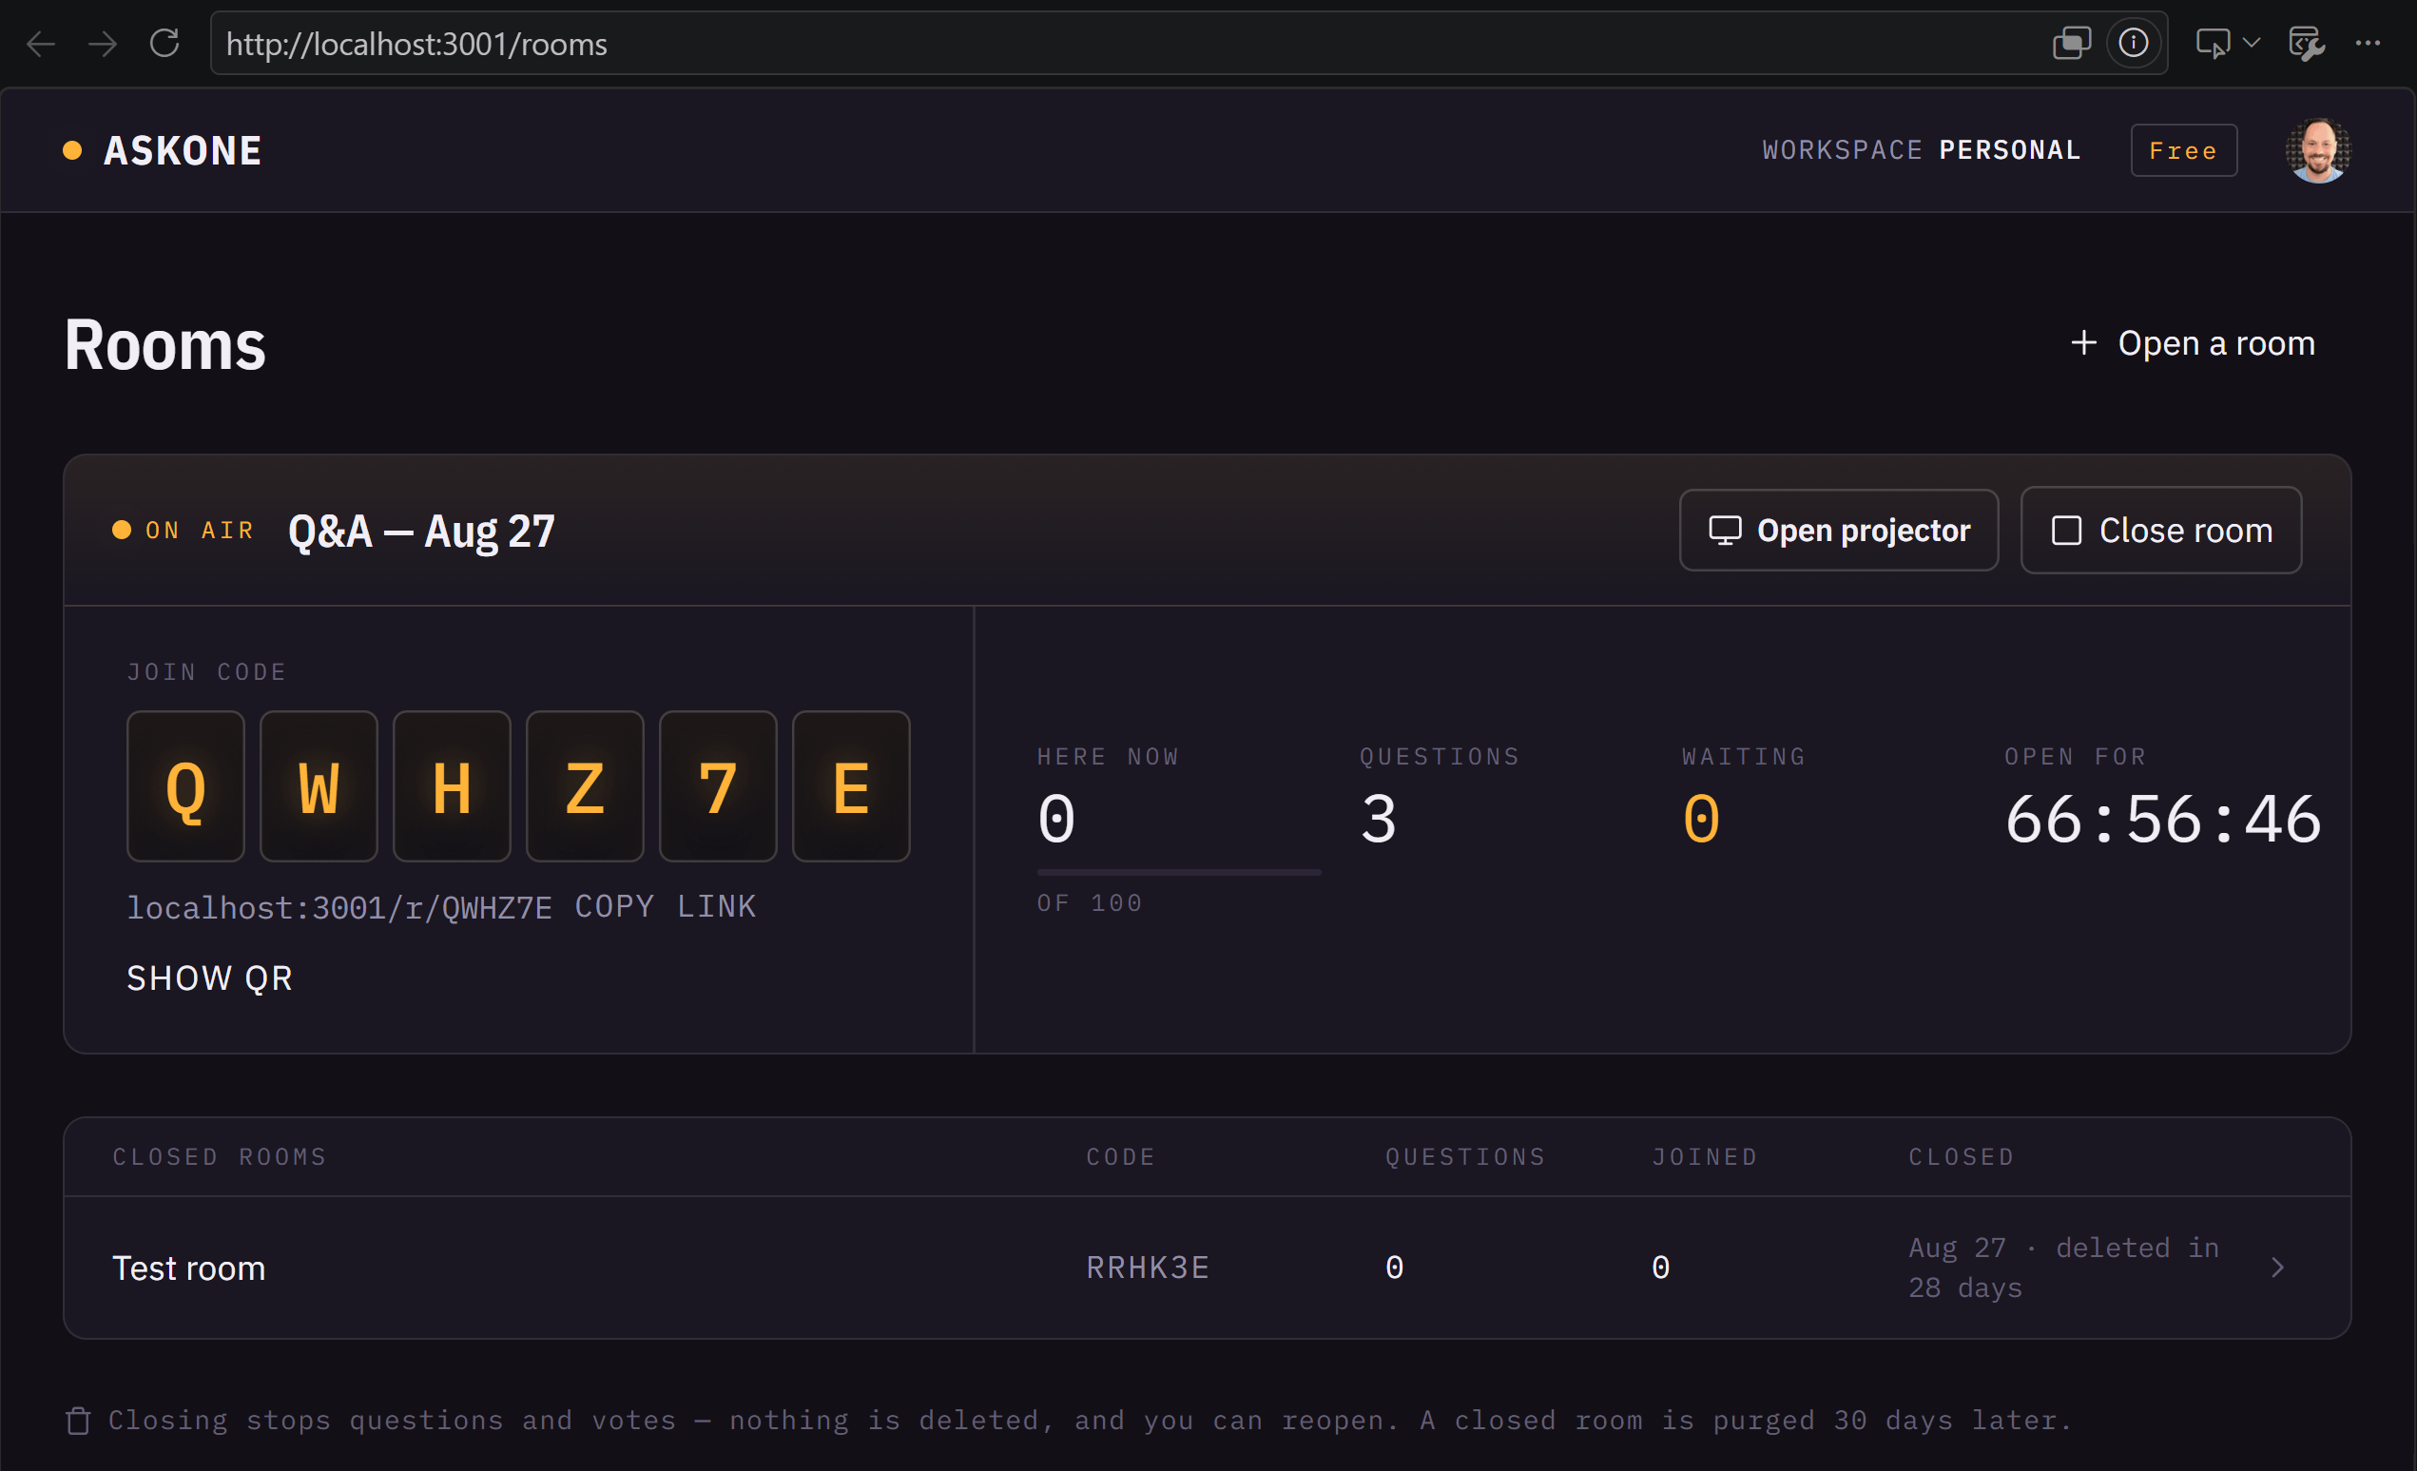Open the Test room closed row
Image resolution: width=2417 pixels, height=1471 pixels.
pyautogui.click(x=1207, y=1267)
